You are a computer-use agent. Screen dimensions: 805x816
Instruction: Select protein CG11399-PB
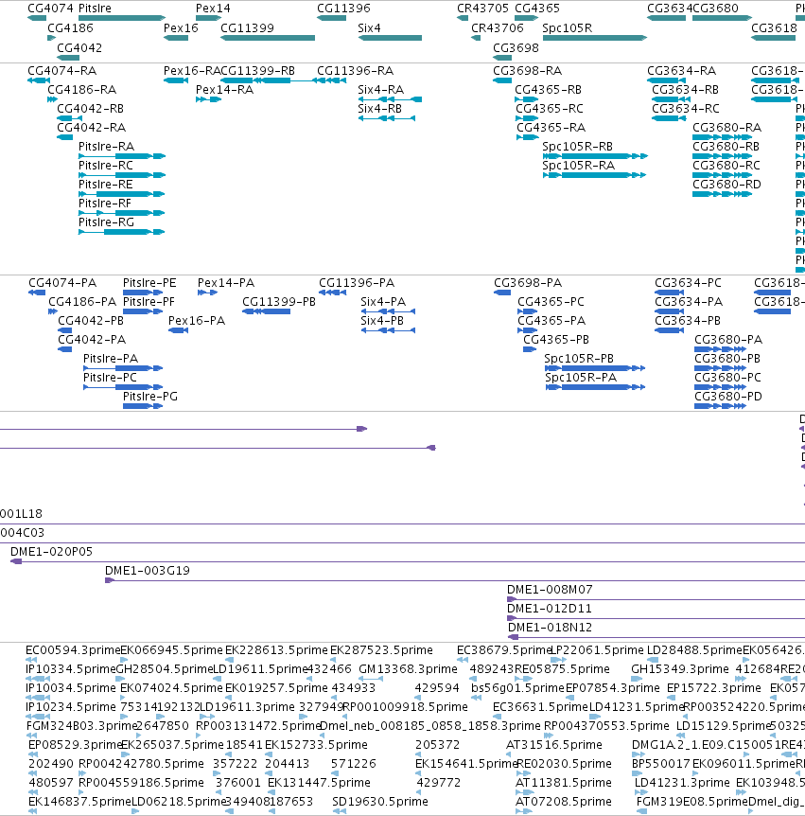pos(266,311)
